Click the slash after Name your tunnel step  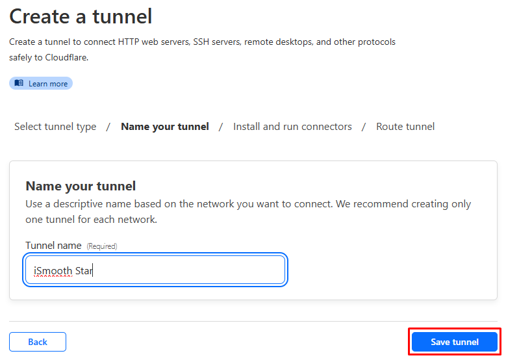click(x=221, y=127)
